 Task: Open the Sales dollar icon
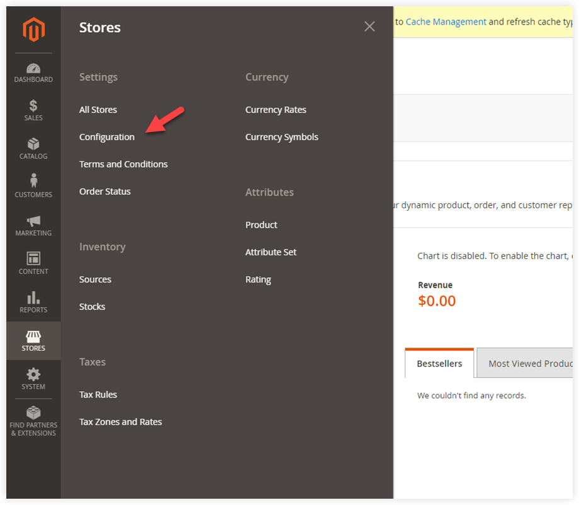click(33, 106)
